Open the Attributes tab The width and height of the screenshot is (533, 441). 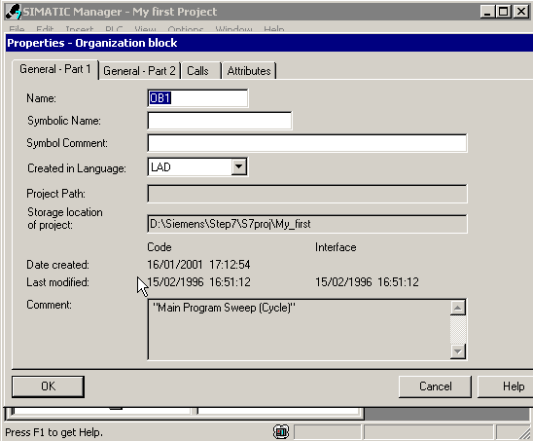click(249, 71)
